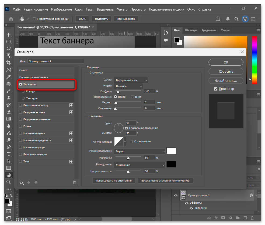Click the OK button
This screenshot has width=265, height=225.
(226, 62)
